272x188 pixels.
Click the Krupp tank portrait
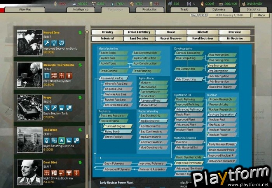click(x=30, y=108)
